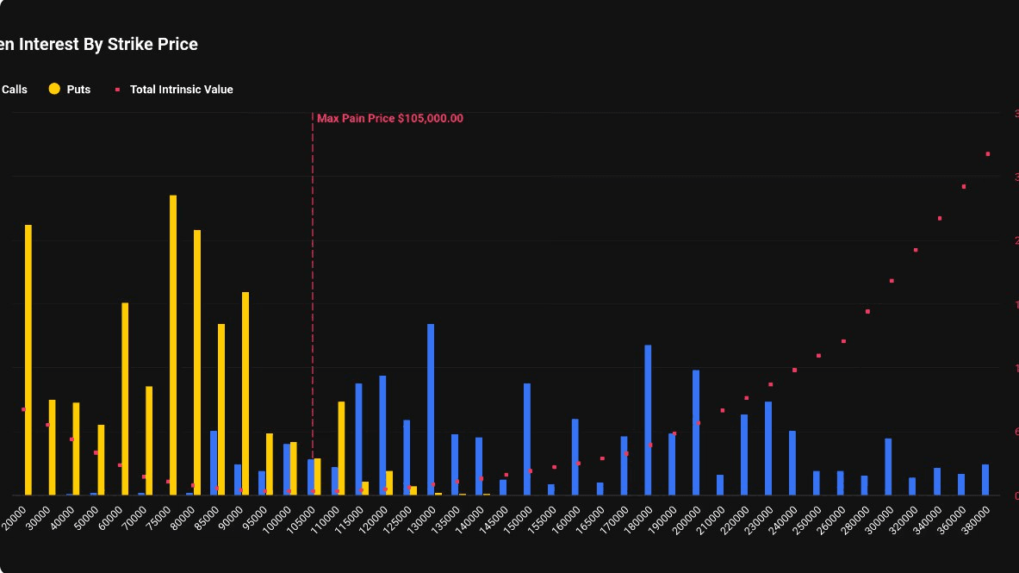Select the calls bar at strike 200000
The width and height of the screenshot is (1019, 573).
click(696, 433)
